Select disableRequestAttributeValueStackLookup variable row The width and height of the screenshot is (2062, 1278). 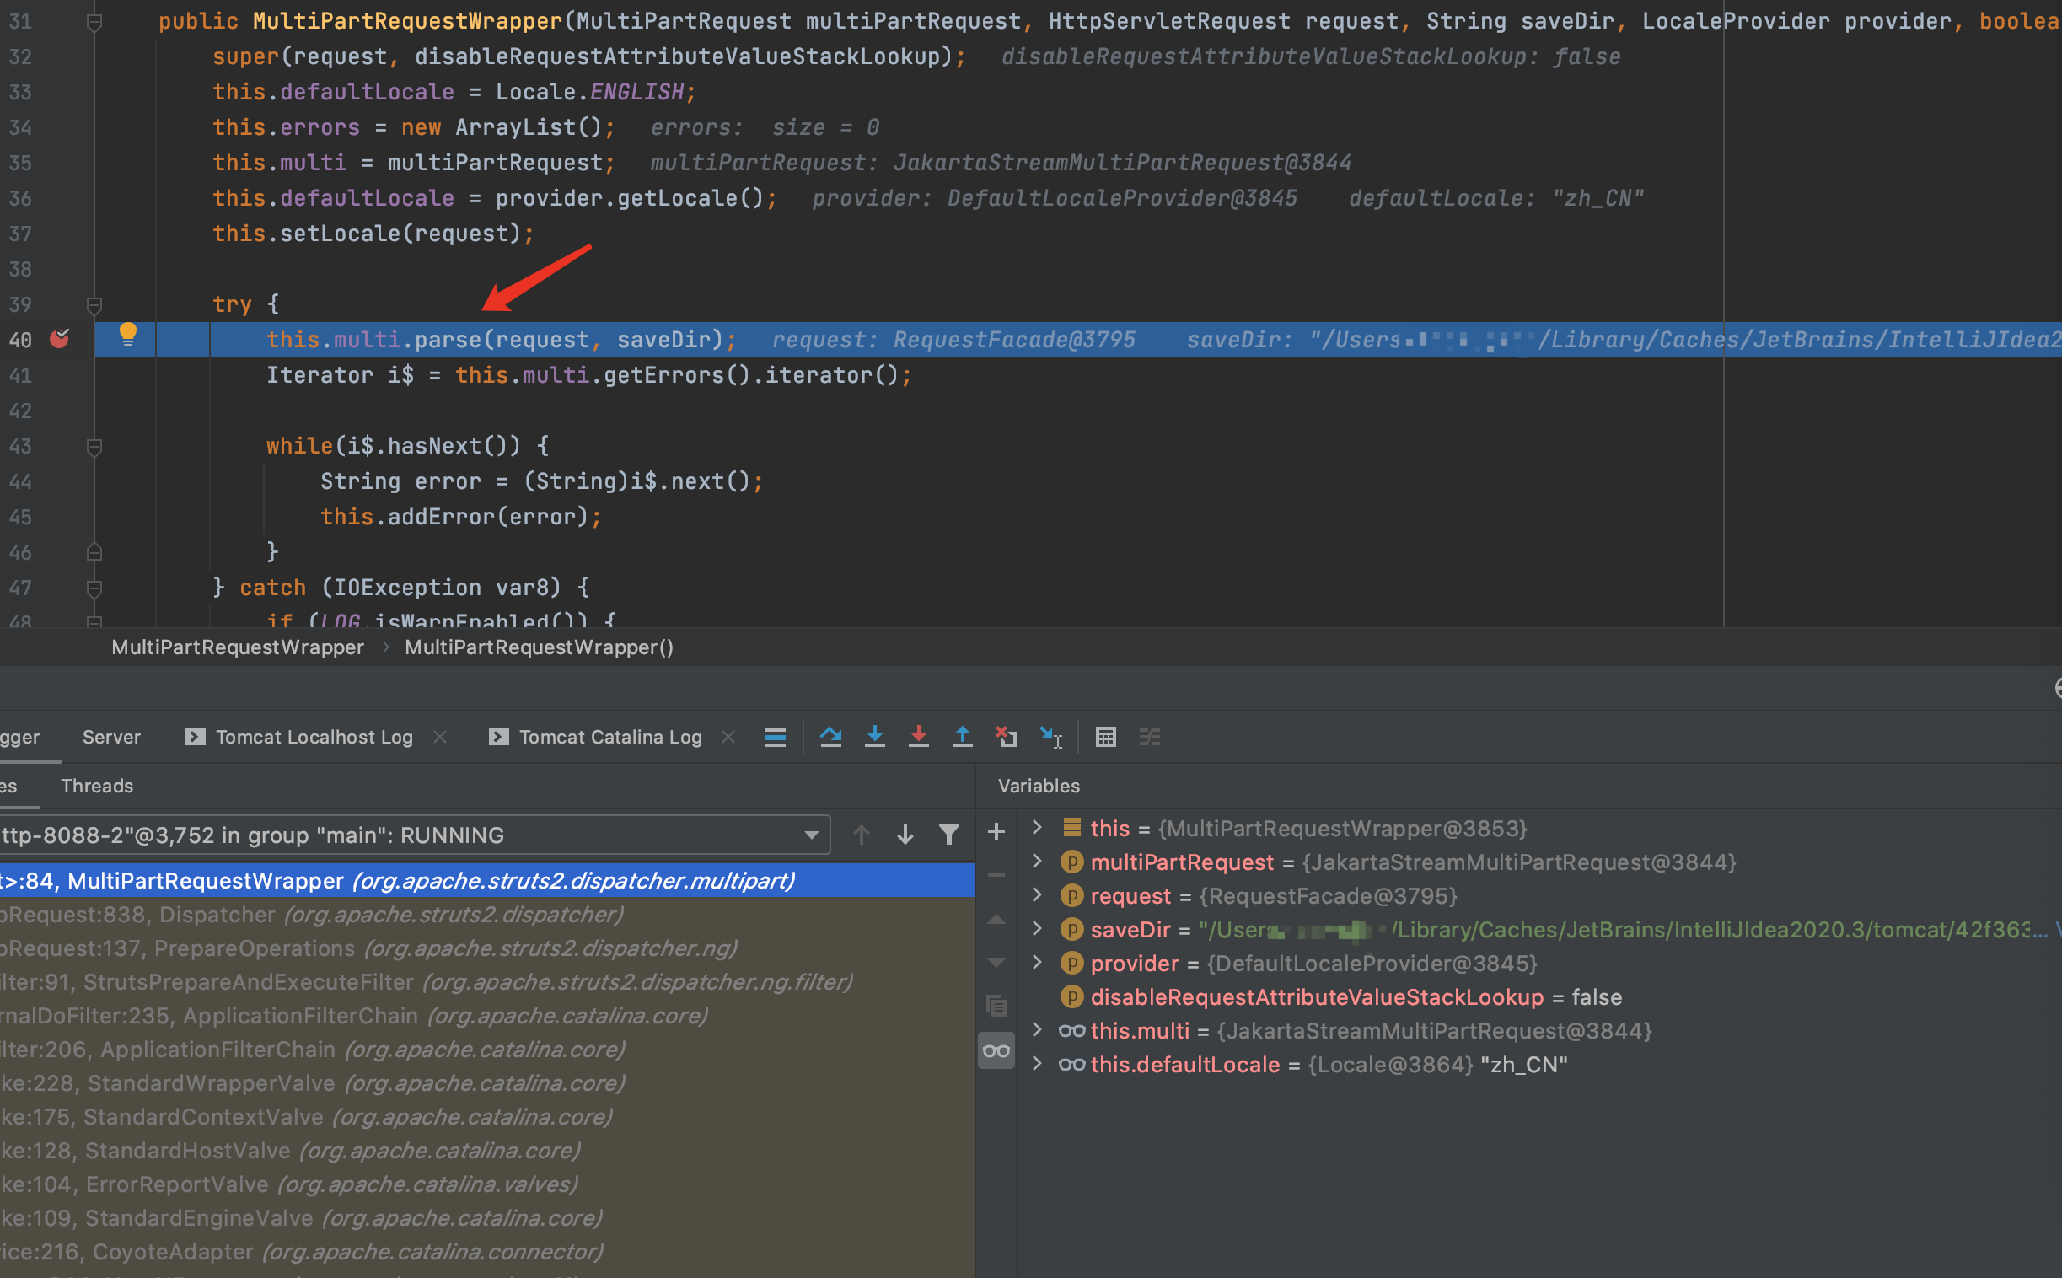pyautogui.click(x=1539, y=997)
